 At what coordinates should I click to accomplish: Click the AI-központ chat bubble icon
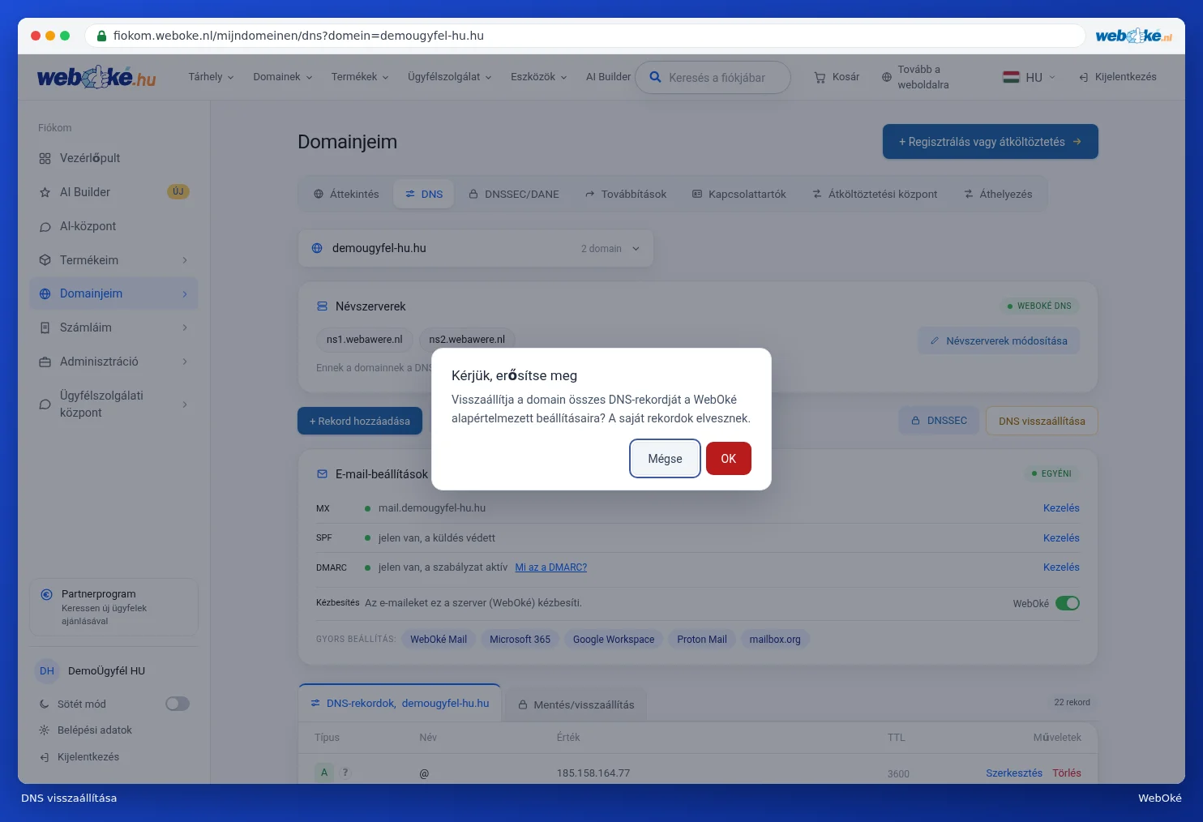[45, 226]
